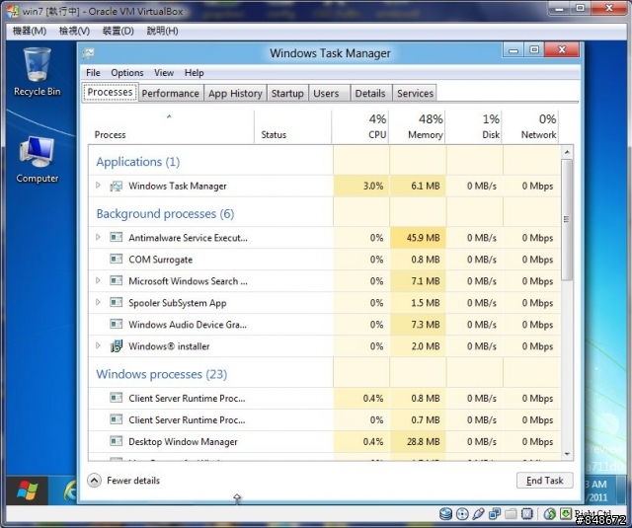632x528 pixels.
Task: Click the VirtualBox shared folders icon
Action: [x=511, y=513]
